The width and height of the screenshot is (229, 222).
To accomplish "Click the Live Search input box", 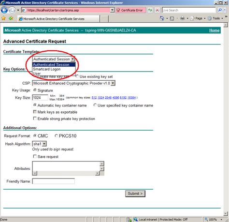I will [188, 10].
